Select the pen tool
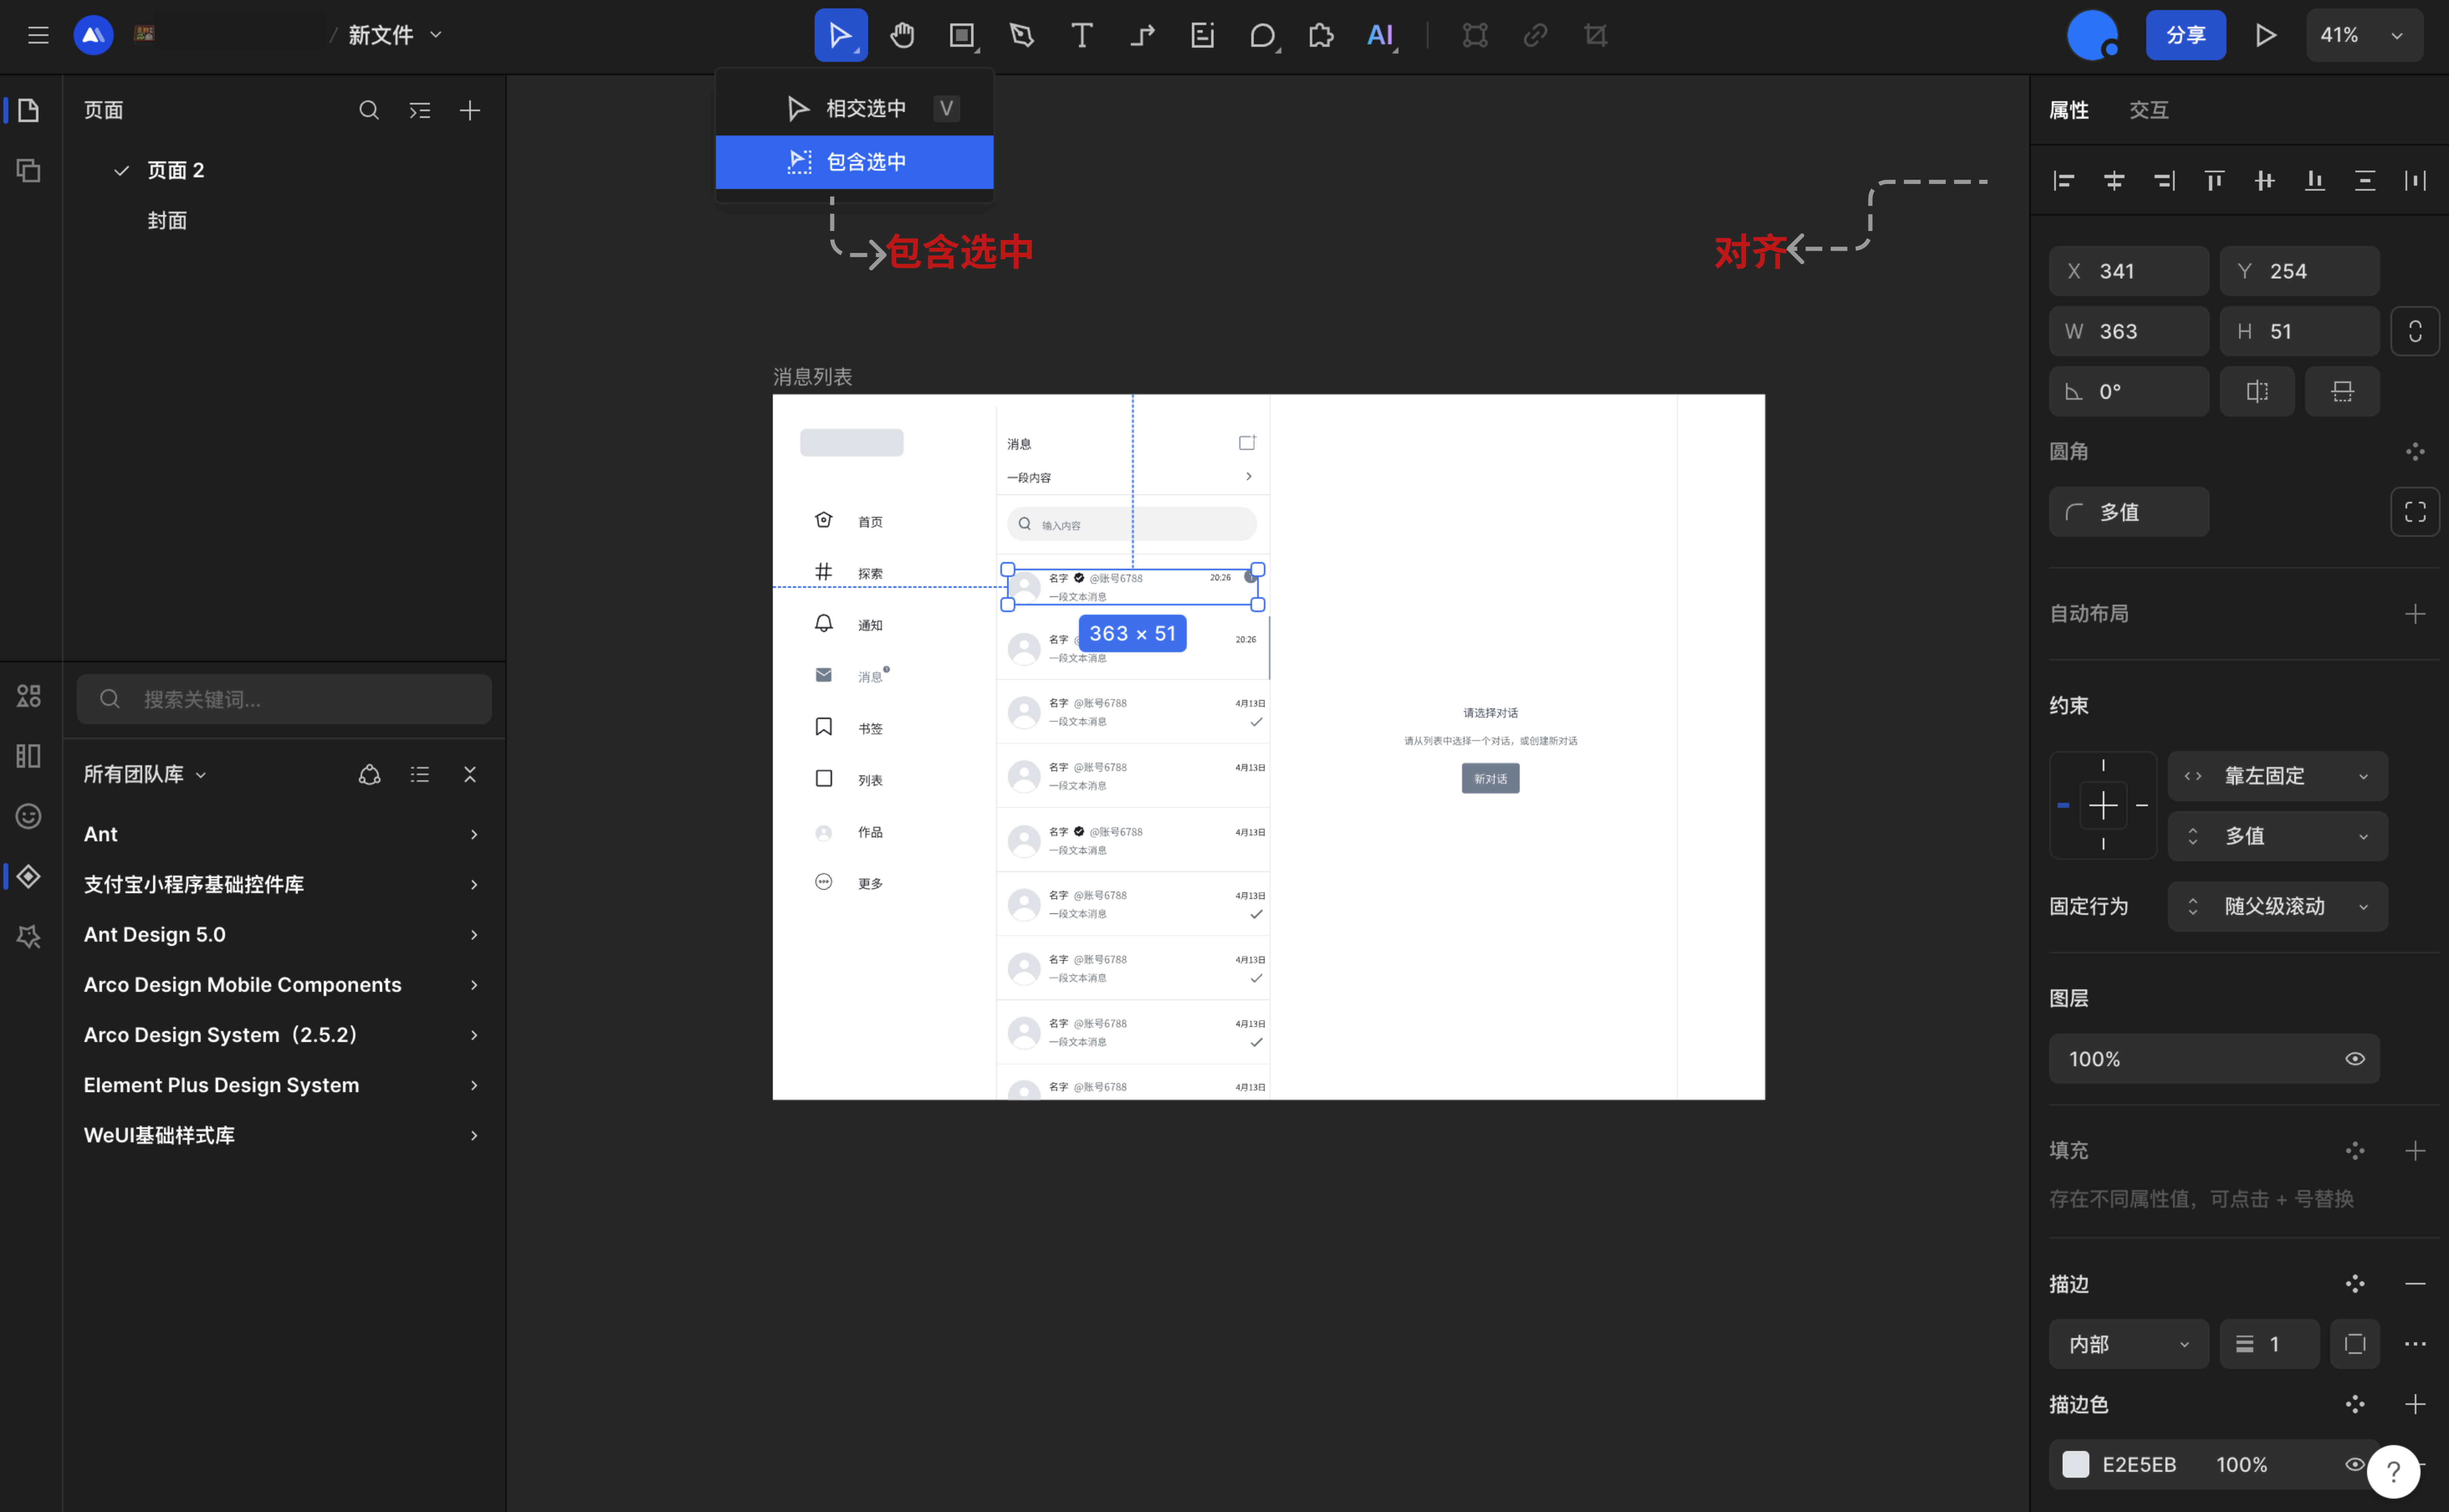Image resolution: width=2449 pixels, height=1512 pixels. 1022,35
